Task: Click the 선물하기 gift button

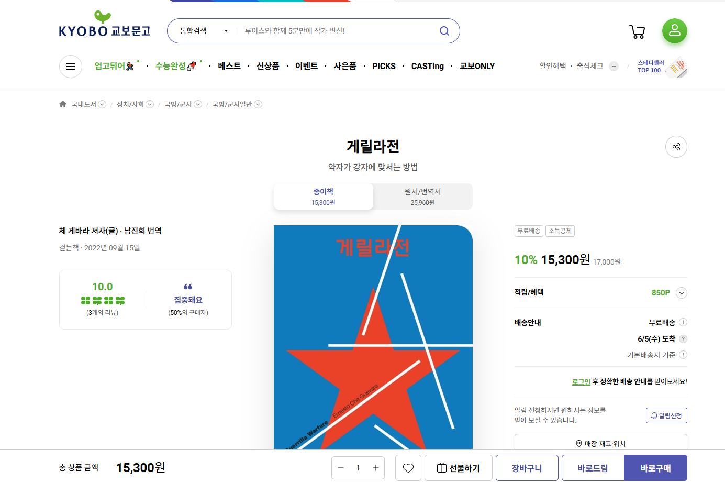Action: click(x=459, y=468)
